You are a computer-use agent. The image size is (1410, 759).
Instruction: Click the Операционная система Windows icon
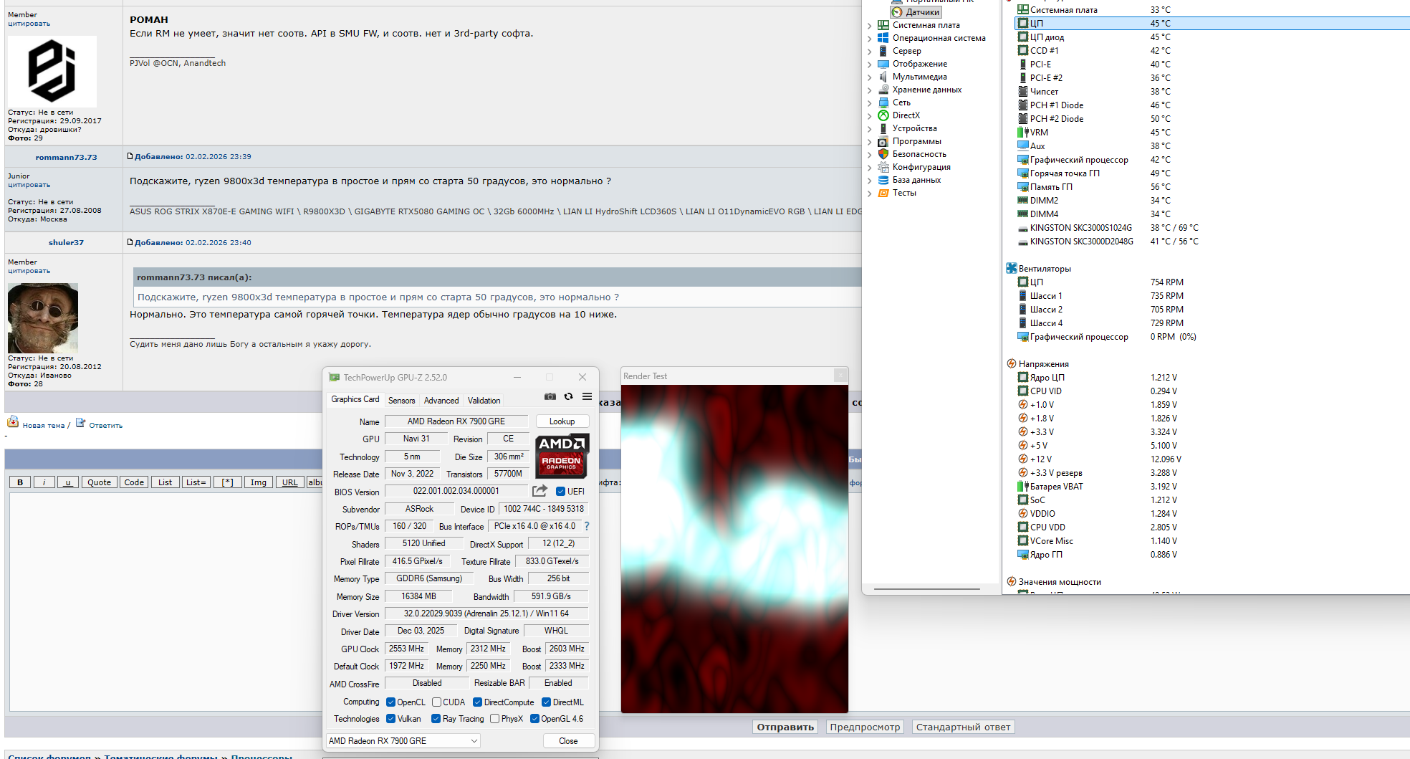point(883,38)
